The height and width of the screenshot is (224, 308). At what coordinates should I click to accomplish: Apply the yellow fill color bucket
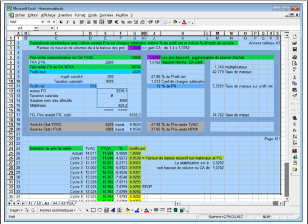pos(175,22)
